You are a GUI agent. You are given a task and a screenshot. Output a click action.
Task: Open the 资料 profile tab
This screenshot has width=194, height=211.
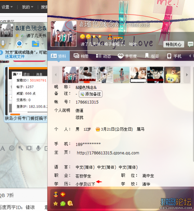point(58,56)
